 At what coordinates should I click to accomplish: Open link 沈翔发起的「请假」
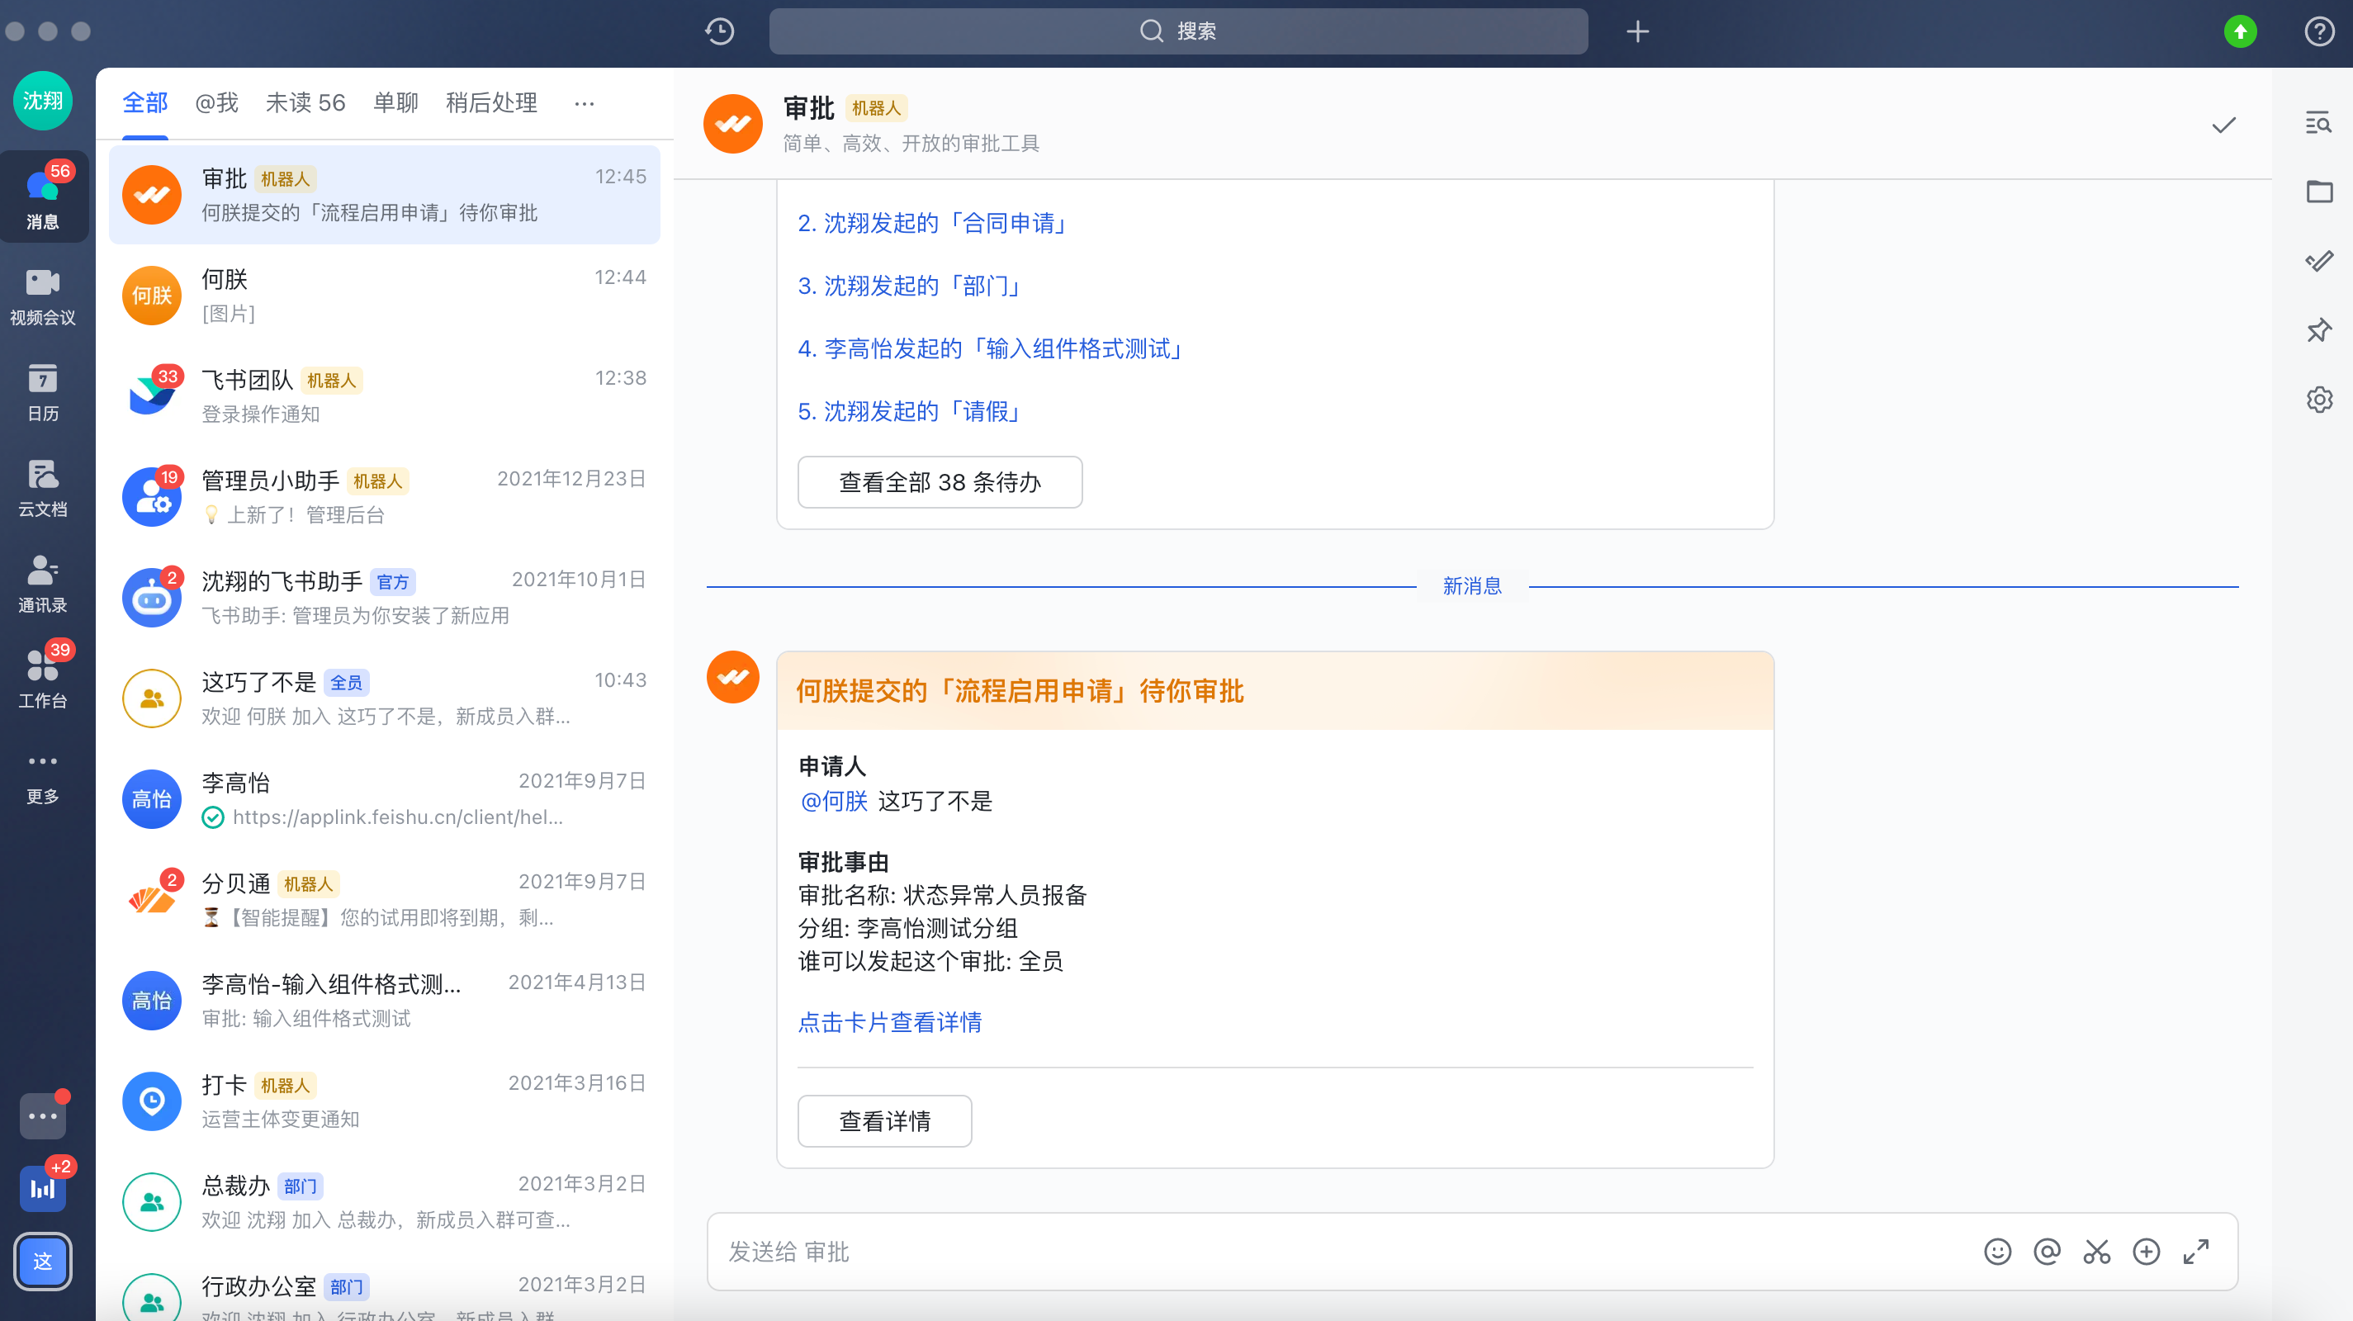[909, 411]
